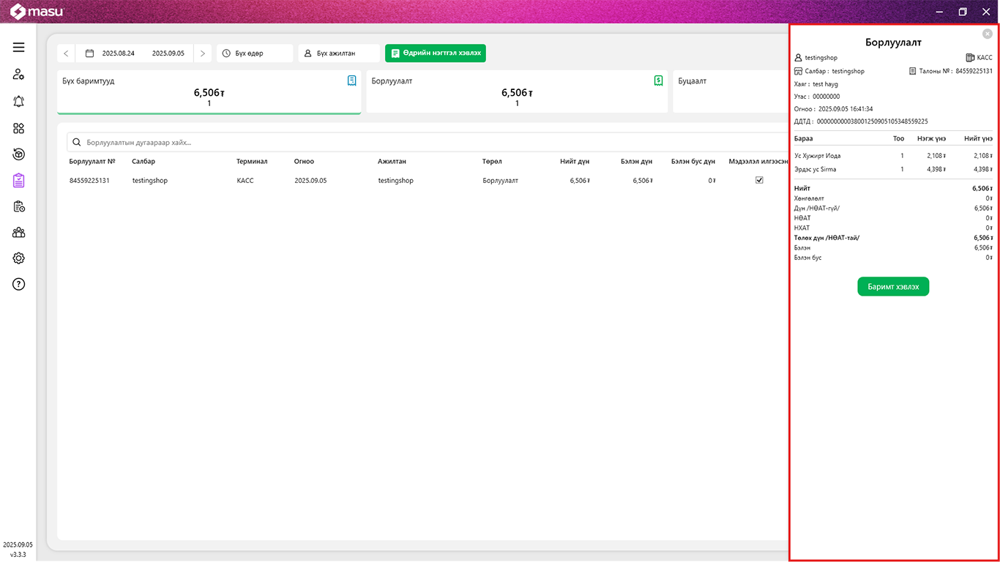The width and height of the screenshot is (1000, 562).
Task: Click the Баримт хэвлэх print button
Action: (892, 287)
